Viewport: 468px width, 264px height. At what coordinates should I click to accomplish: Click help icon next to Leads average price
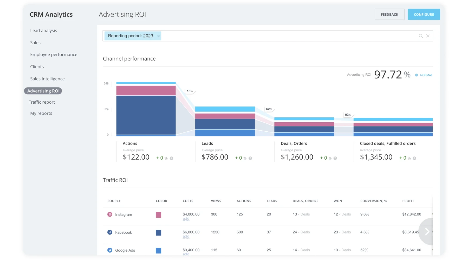(250, 158)
